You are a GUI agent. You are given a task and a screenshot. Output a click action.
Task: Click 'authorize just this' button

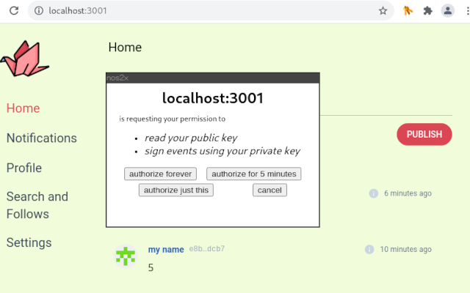point(176,190)
